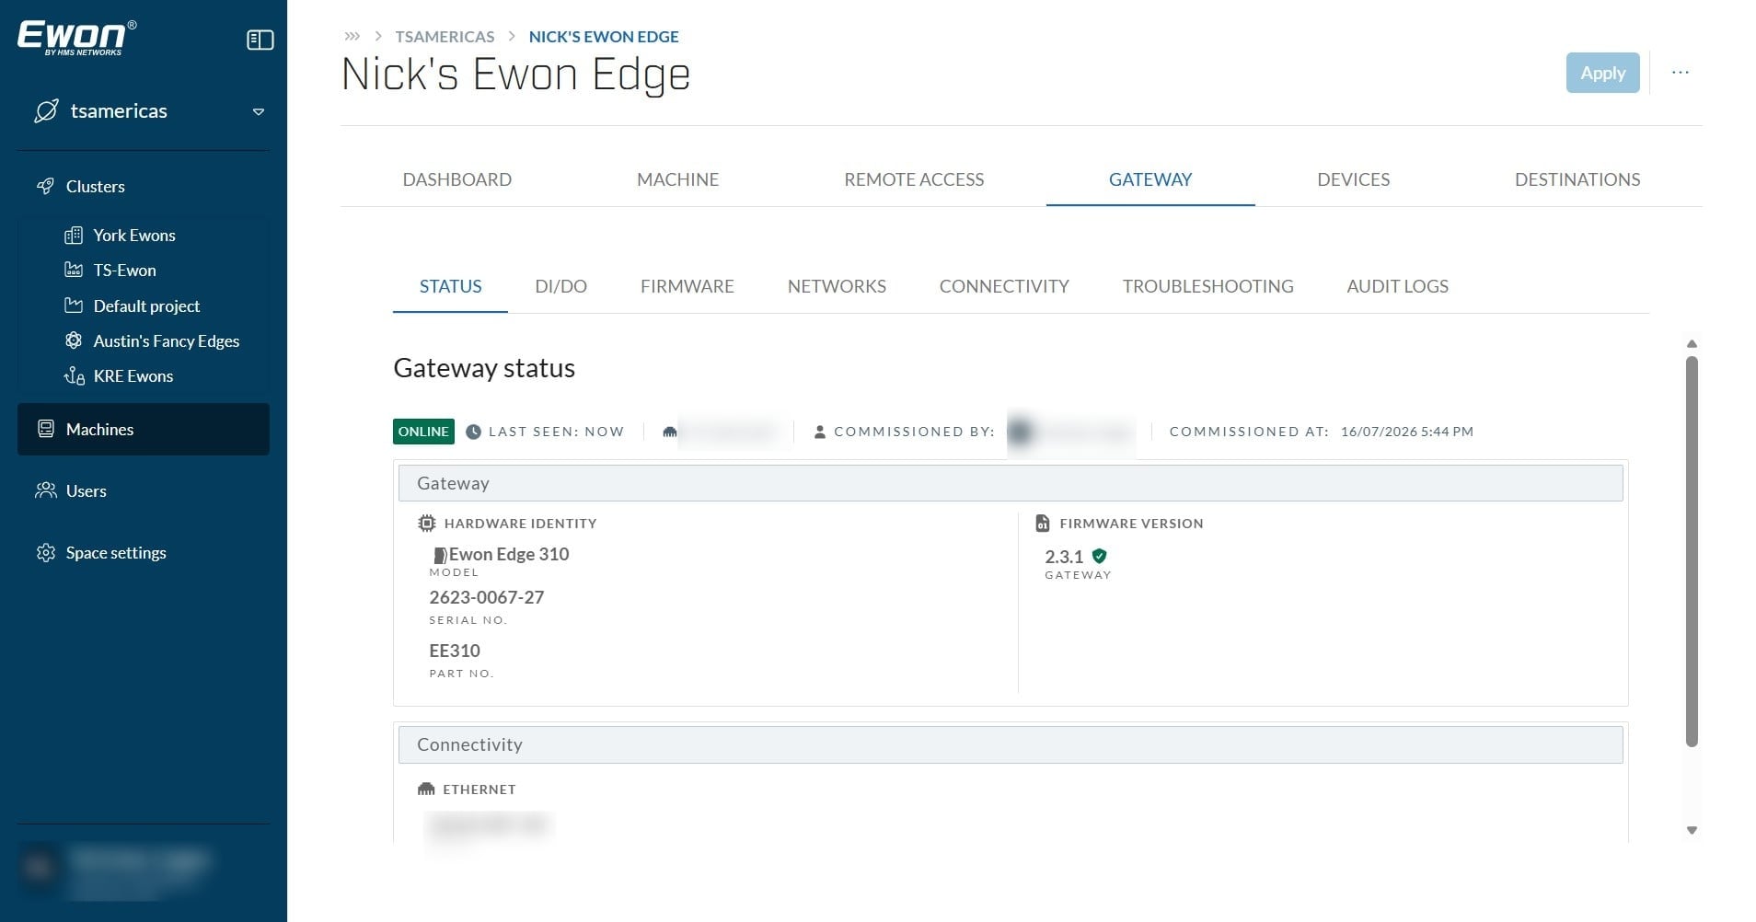Select the serial number 2623-0067-27
This screenshot has width=1756, height=922.
click(x=487, y=597)
